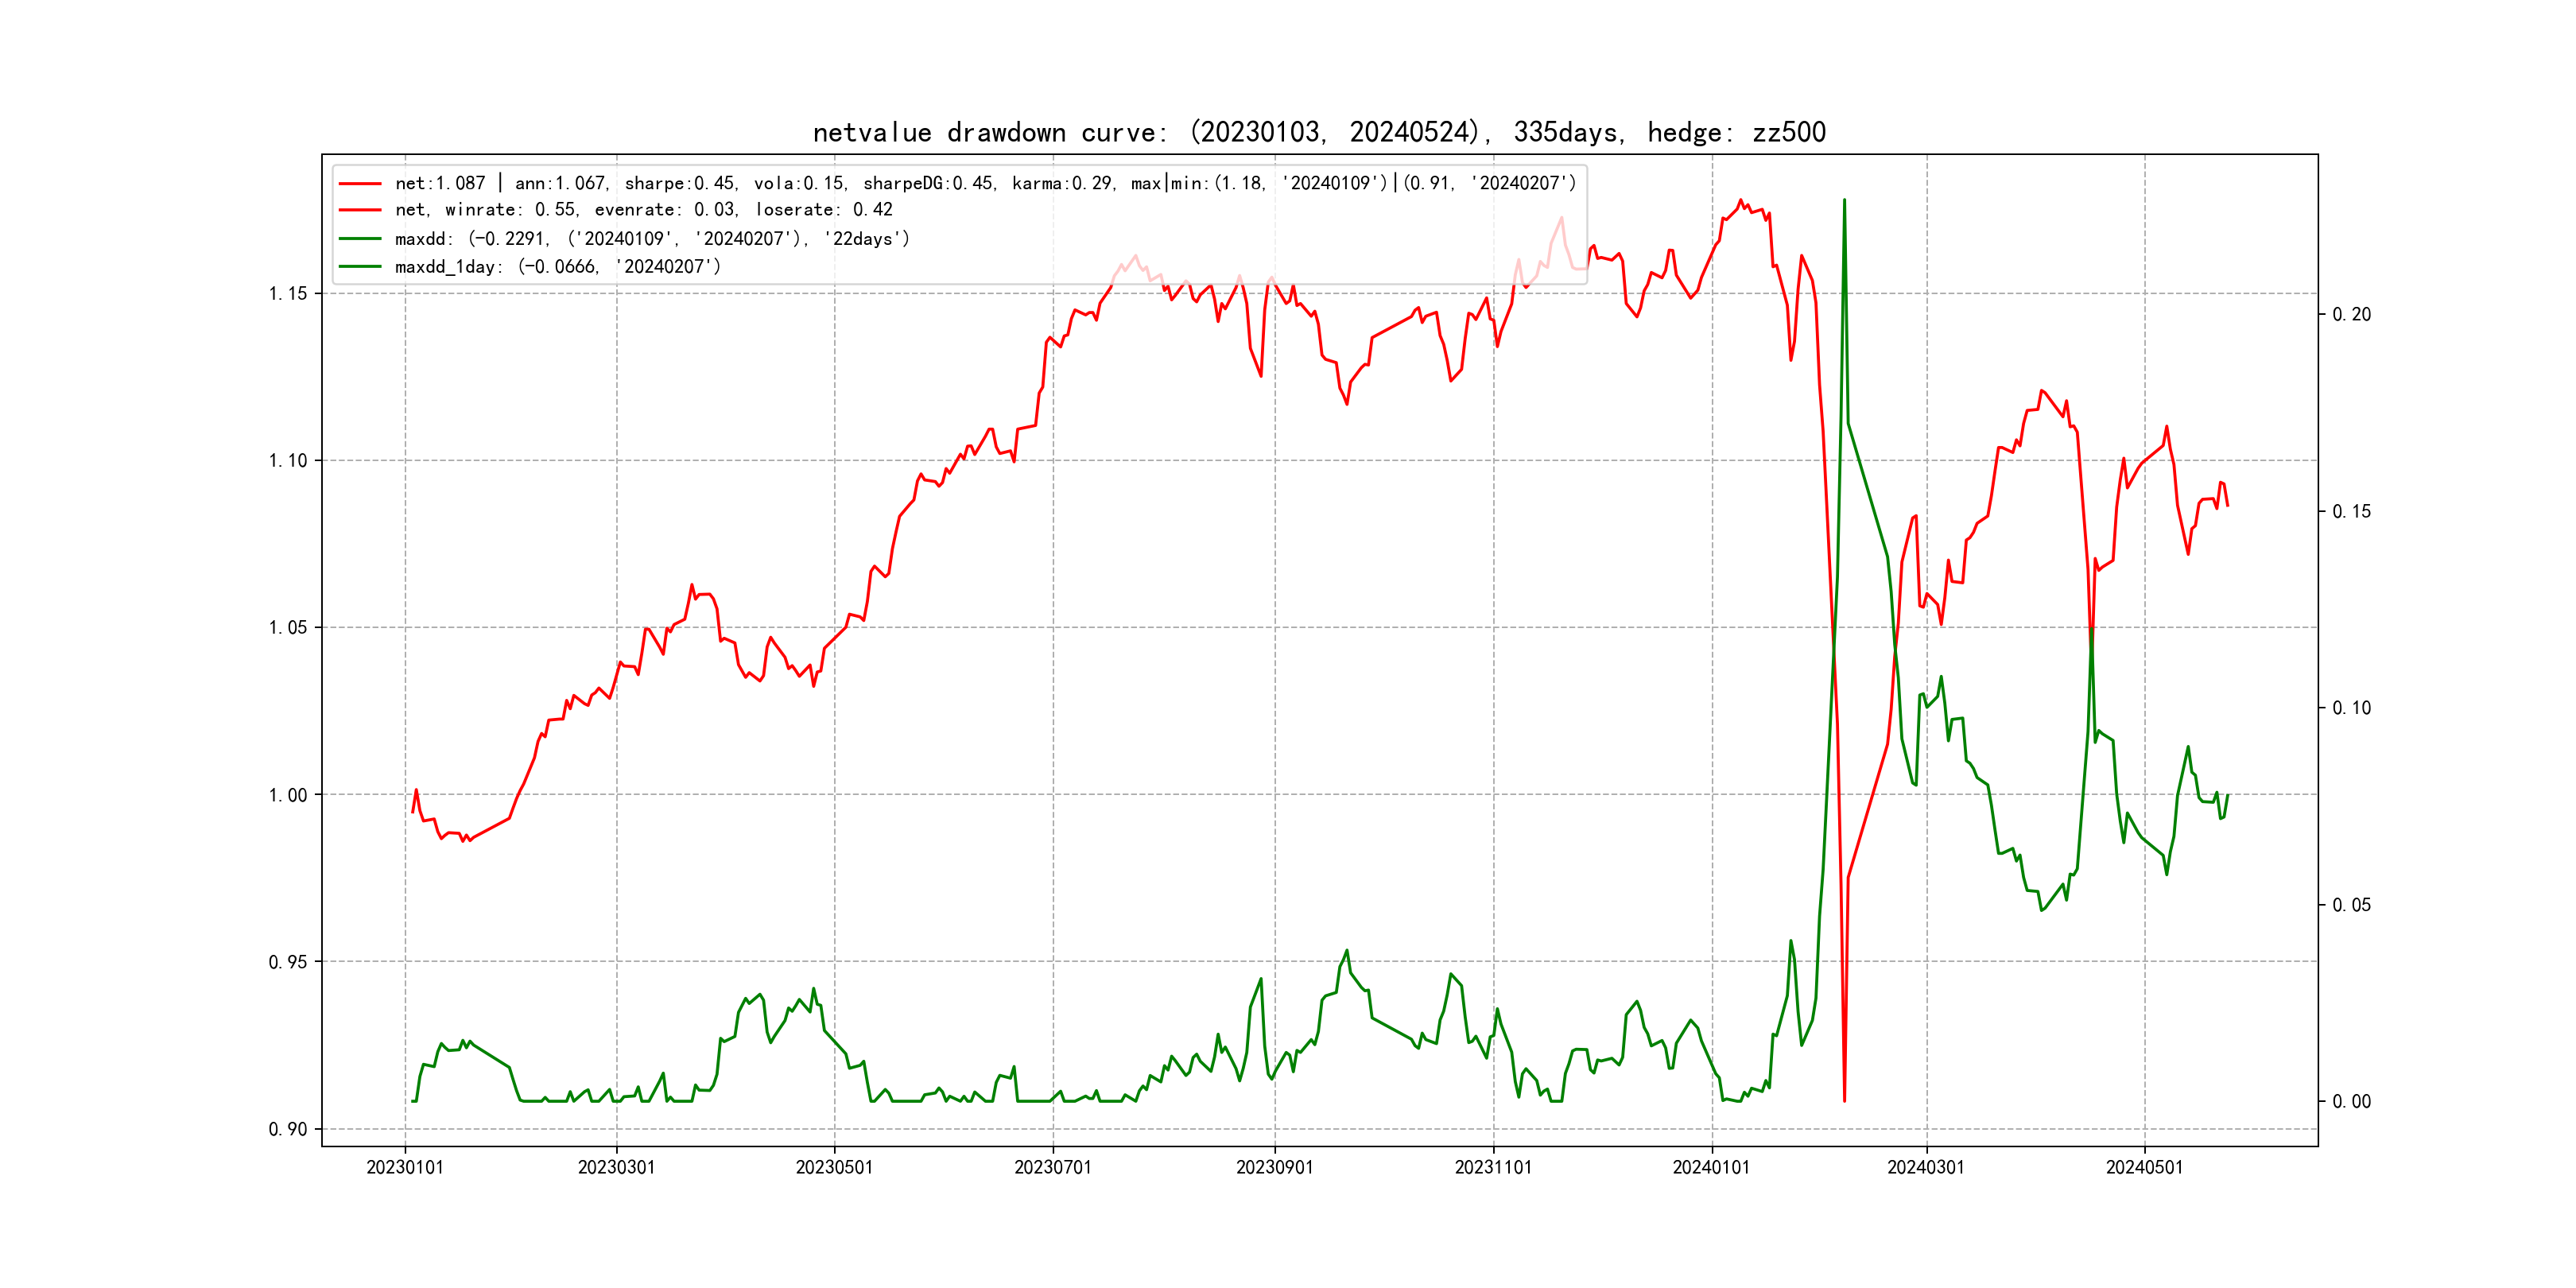Click the 20230101 x-axis date label
This screenshot has height=1288, width=2576.
pyautogui.click(x=405, y=1167)
